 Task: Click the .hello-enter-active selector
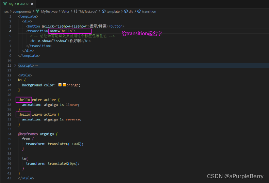point(37,100)
